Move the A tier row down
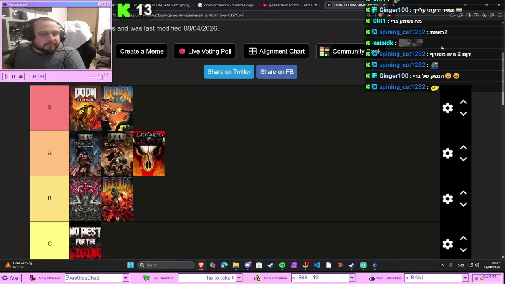505x284 pixels. pos(464,159)
